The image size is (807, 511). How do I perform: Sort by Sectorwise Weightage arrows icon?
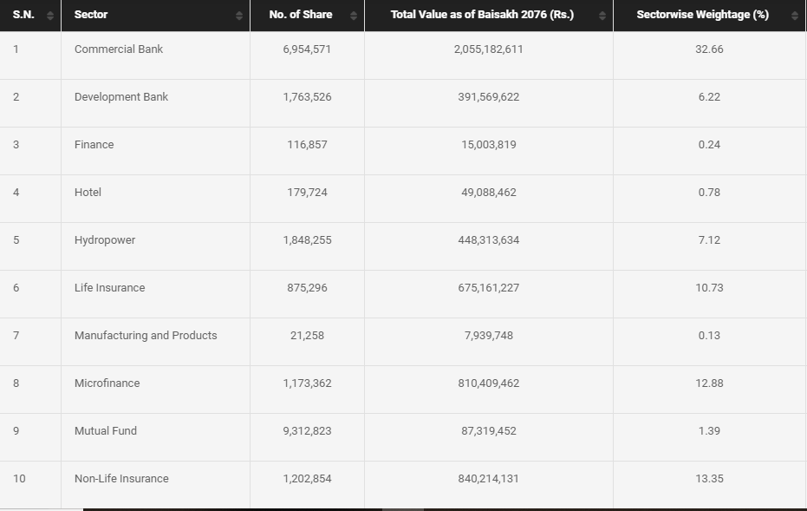pos(794,16)
